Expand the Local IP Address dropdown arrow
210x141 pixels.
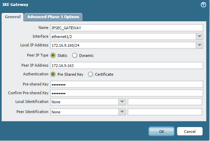(199, 45)
